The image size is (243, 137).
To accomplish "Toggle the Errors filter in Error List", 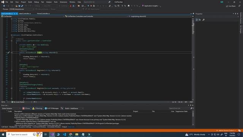I will 26,108.
